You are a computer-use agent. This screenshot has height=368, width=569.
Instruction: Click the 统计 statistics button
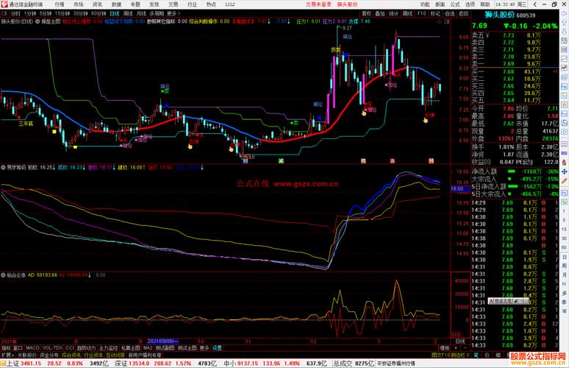(394, 13)
